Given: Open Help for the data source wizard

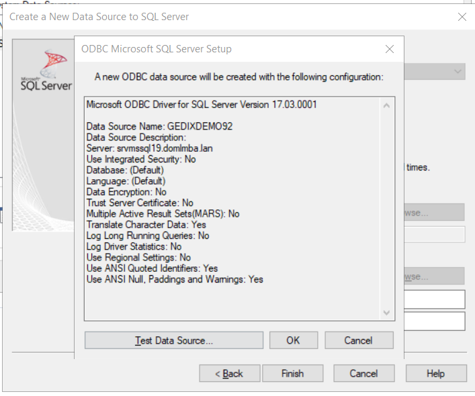Looking at the screenshot, I should pyautogui.click(x=435, y=373).
